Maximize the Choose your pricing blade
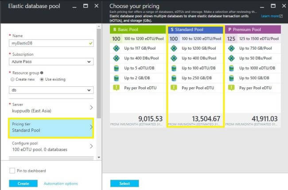 273,6
